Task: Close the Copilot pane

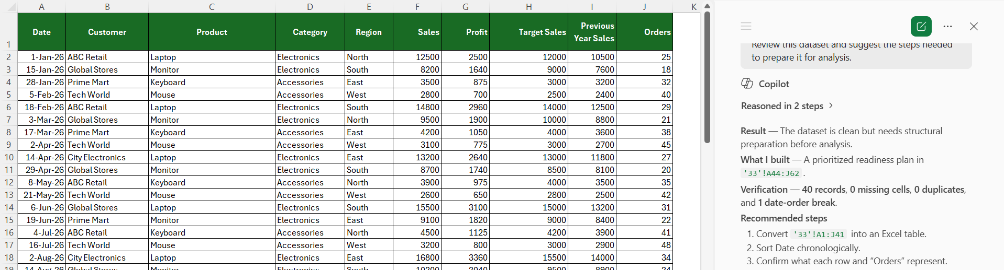Action: [974, 27]
